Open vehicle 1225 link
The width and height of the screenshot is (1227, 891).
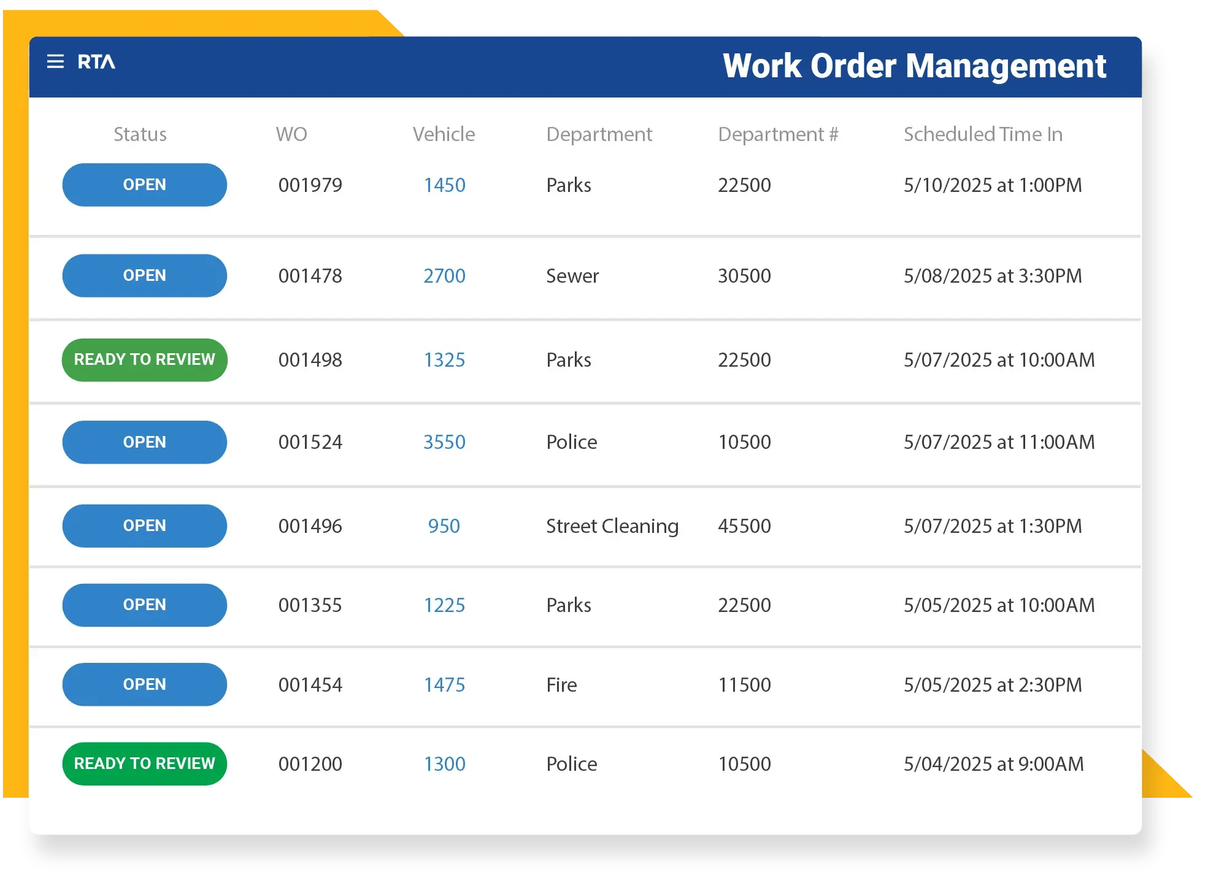(x=445, y=605)
